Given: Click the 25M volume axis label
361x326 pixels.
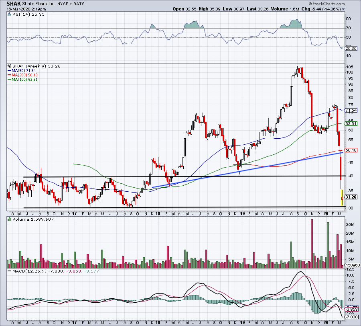Looking at the screenshot, I should coord(350,225).
